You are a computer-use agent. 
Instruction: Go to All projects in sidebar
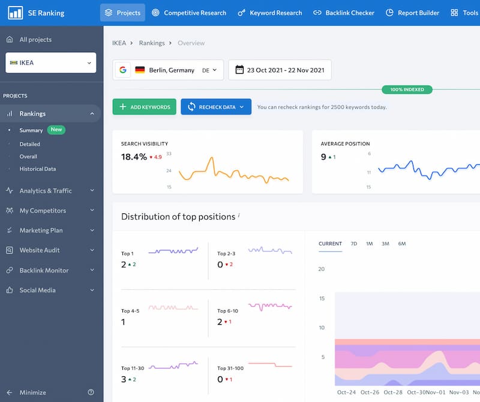[35, 40]
